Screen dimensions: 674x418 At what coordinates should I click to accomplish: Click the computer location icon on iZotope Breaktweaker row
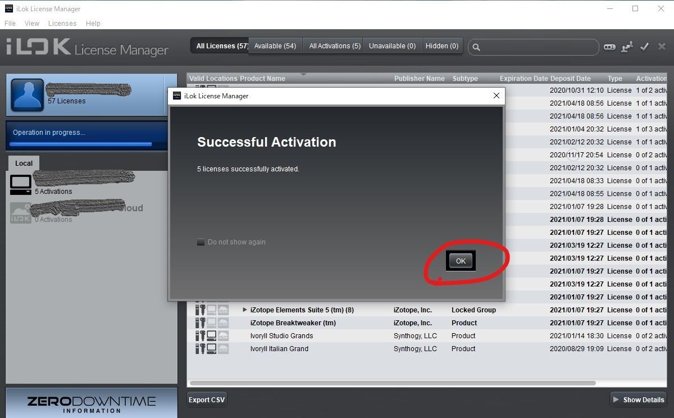212,323
